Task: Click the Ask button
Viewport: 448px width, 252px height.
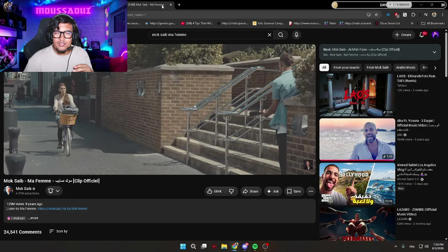Action: click(273, 191)
